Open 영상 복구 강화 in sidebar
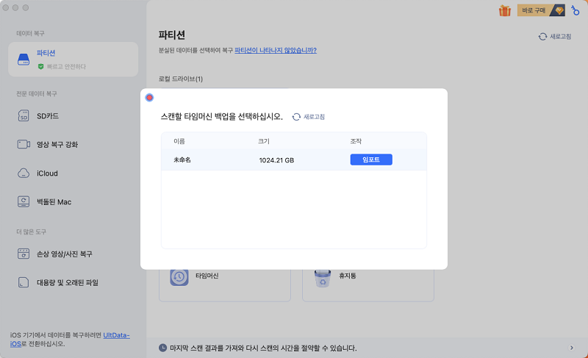This screenshot has width=588, height=358. pyautogui.click(x=57, y=145)
